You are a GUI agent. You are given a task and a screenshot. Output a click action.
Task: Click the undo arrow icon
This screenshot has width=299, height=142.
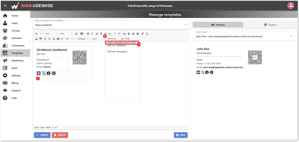click(36, 34)
